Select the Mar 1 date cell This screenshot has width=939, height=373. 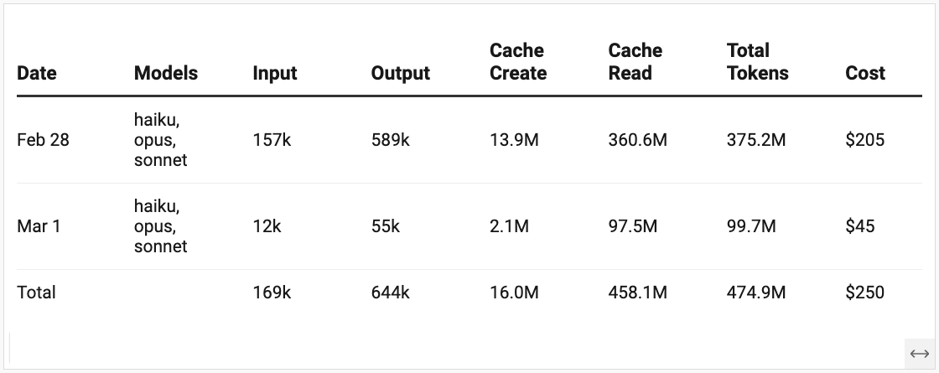[39, 226]
